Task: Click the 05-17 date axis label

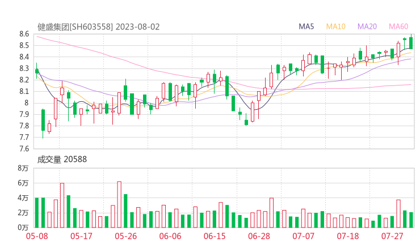Action: (x=81, y=236)
